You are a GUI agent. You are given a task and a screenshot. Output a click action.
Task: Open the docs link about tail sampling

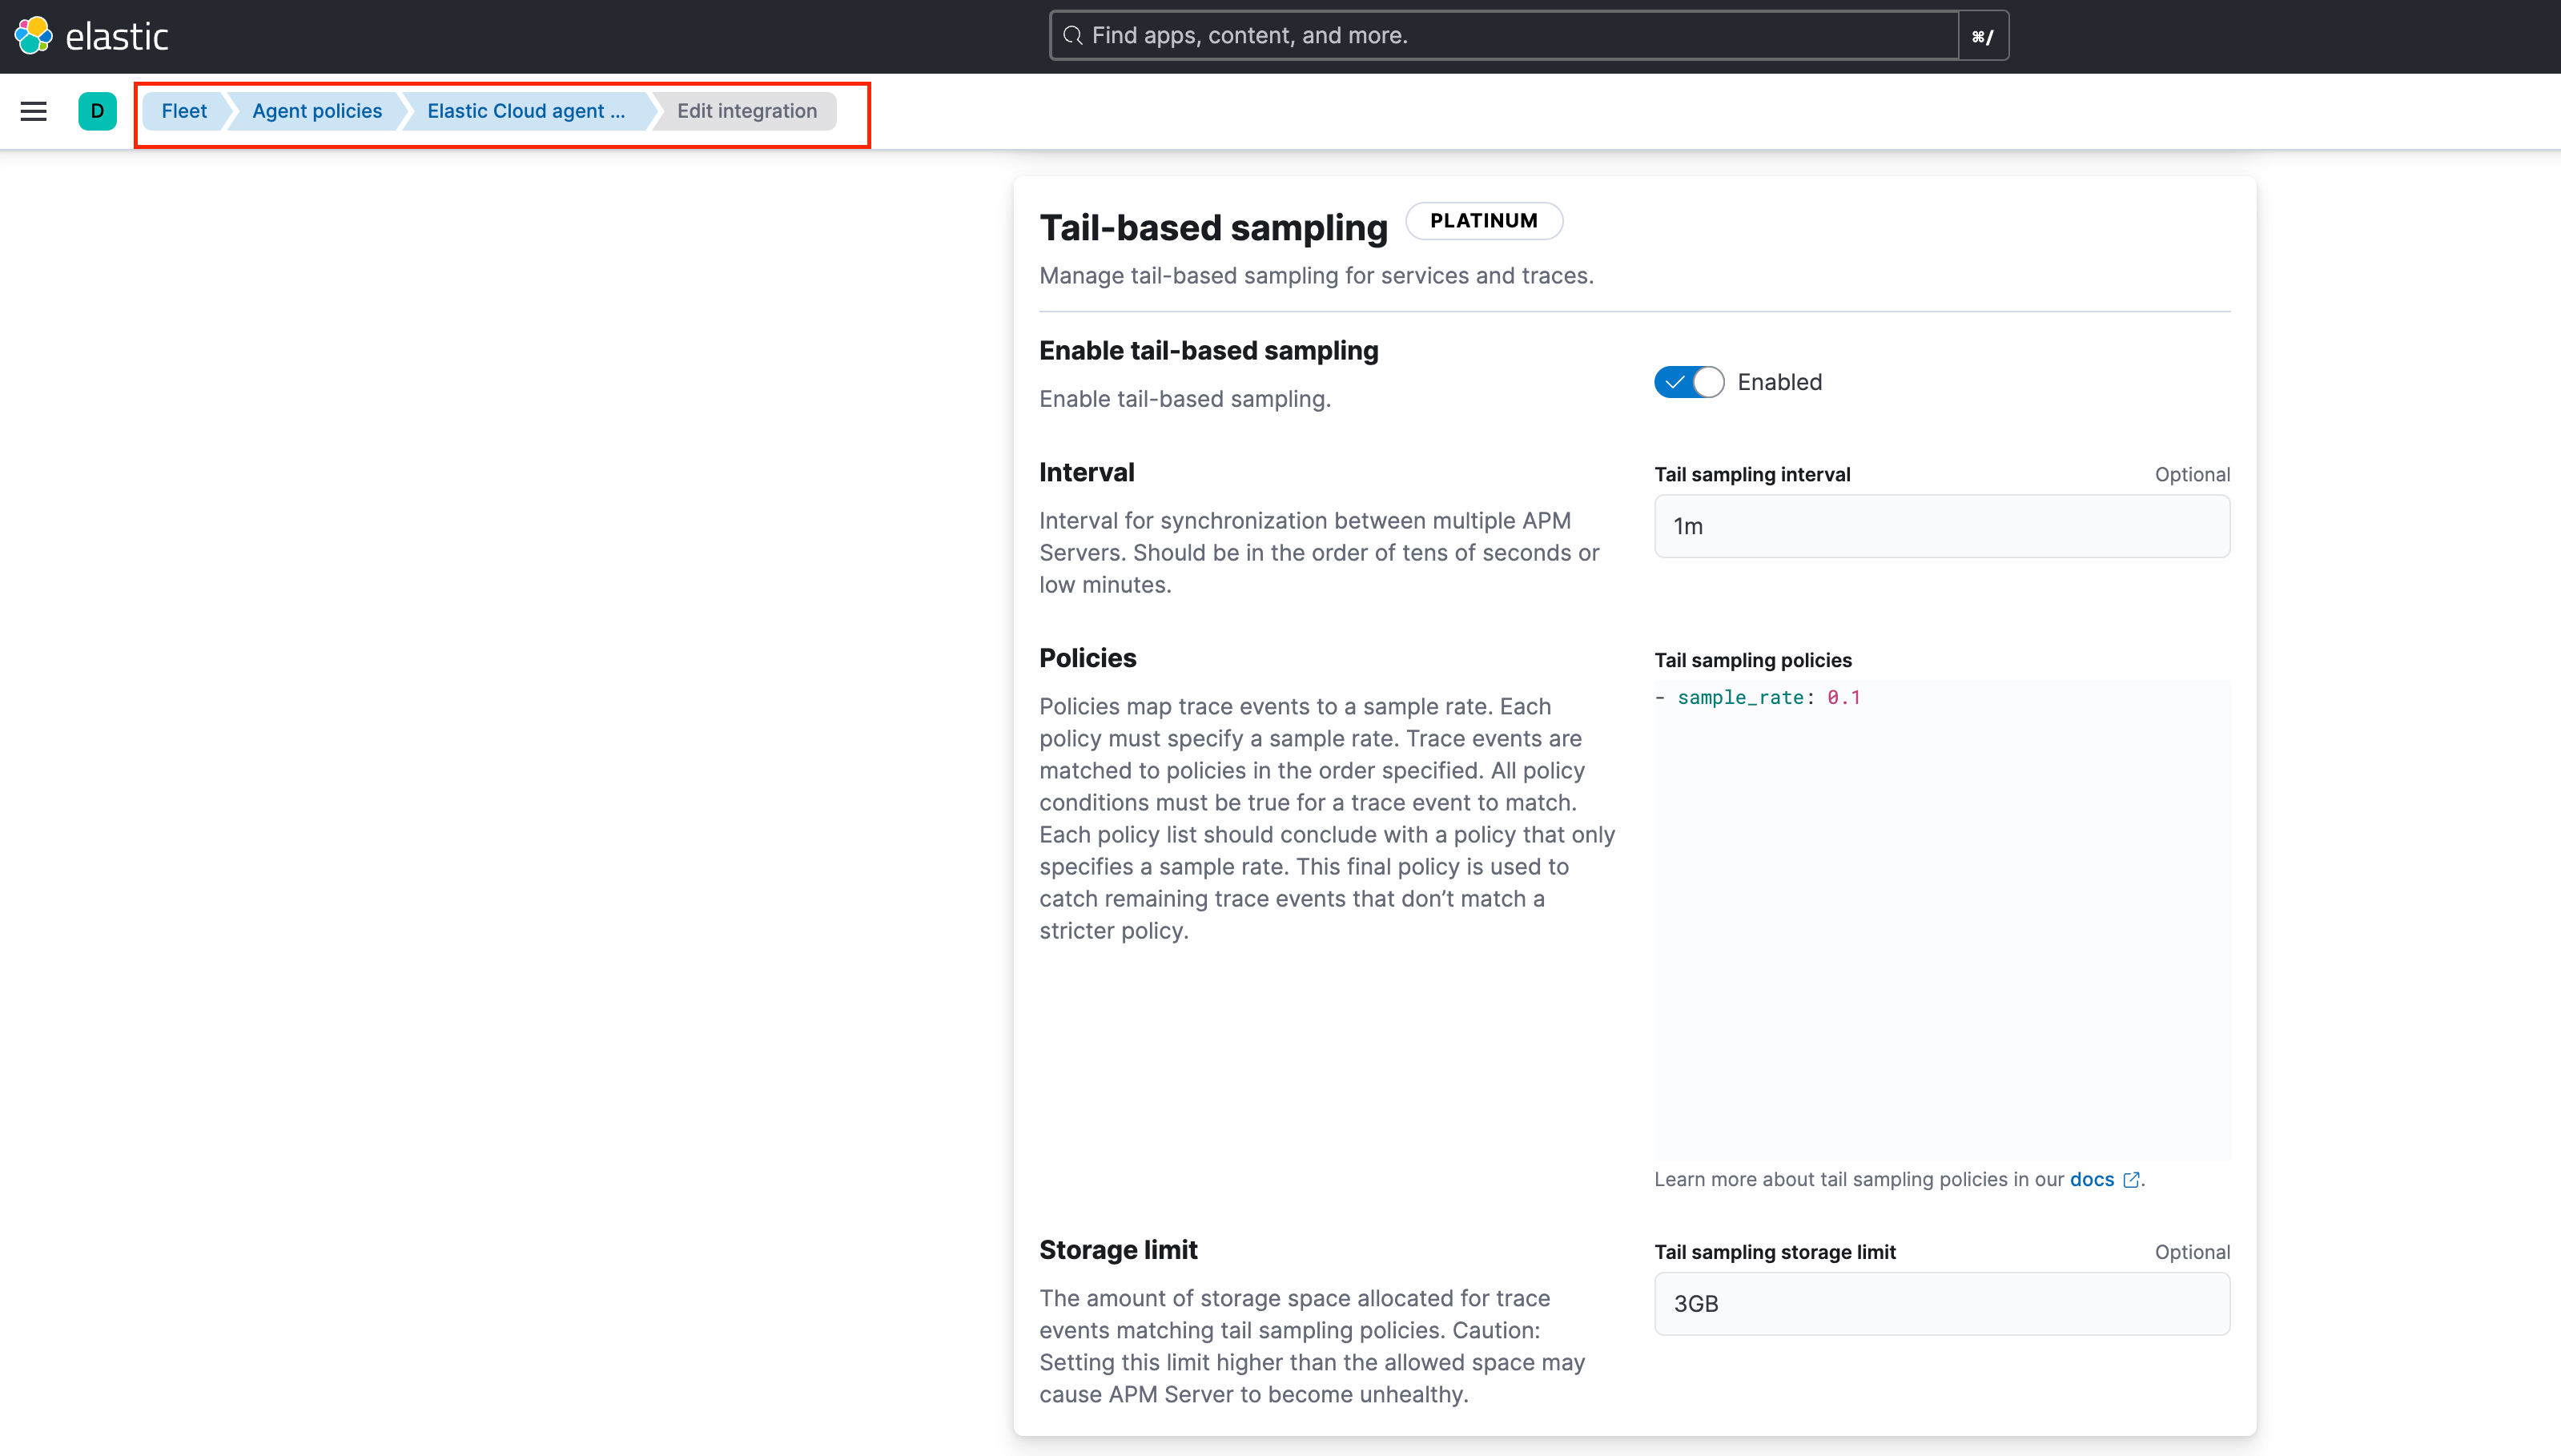pos(2091,1180)
